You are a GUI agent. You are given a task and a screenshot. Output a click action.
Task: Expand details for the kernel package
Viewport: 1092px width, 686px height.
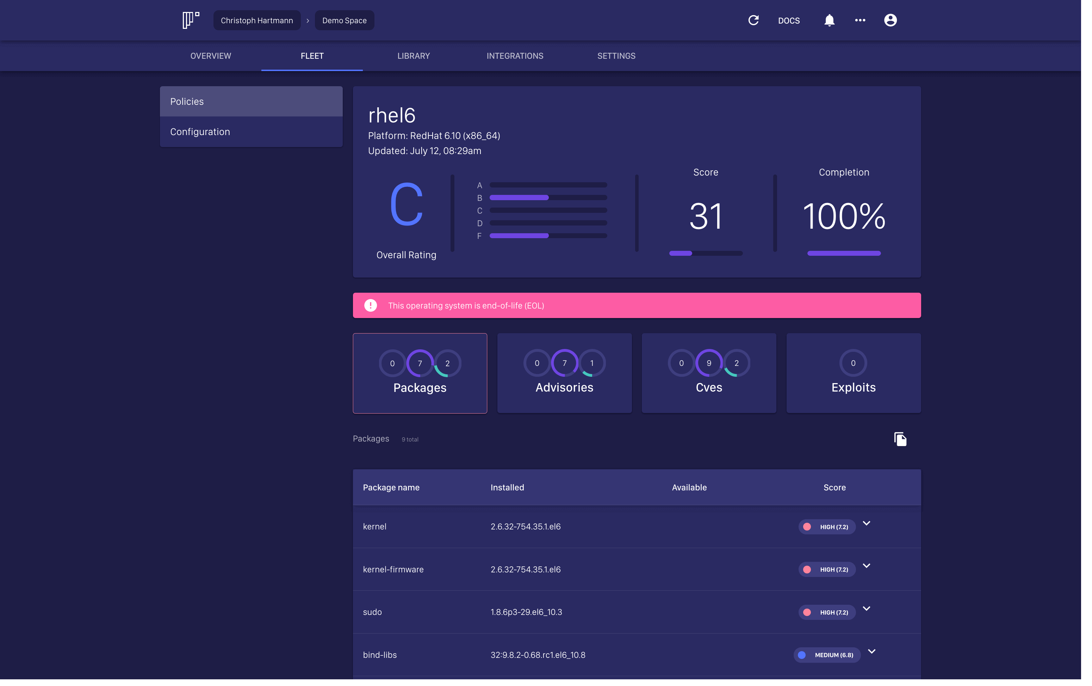867,523
